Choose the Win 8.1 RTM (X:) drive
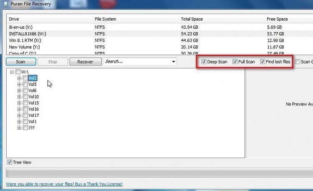 [x=26, y=40]
